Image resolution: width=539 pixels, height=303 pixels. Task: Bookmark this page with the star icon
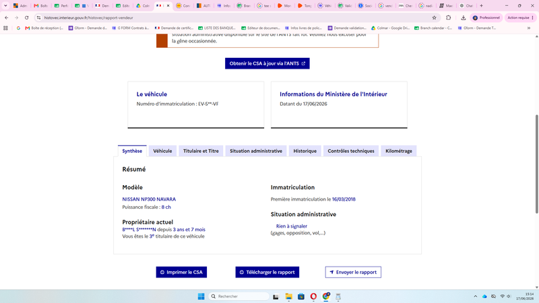[434, 18]
